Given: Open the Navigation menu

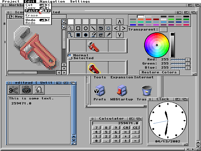Looking at the screenshot, I should pos(52,2).
